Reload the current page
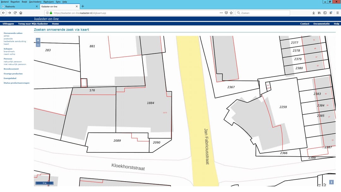The width and height of the screenshot is (341, 192). 15,13
